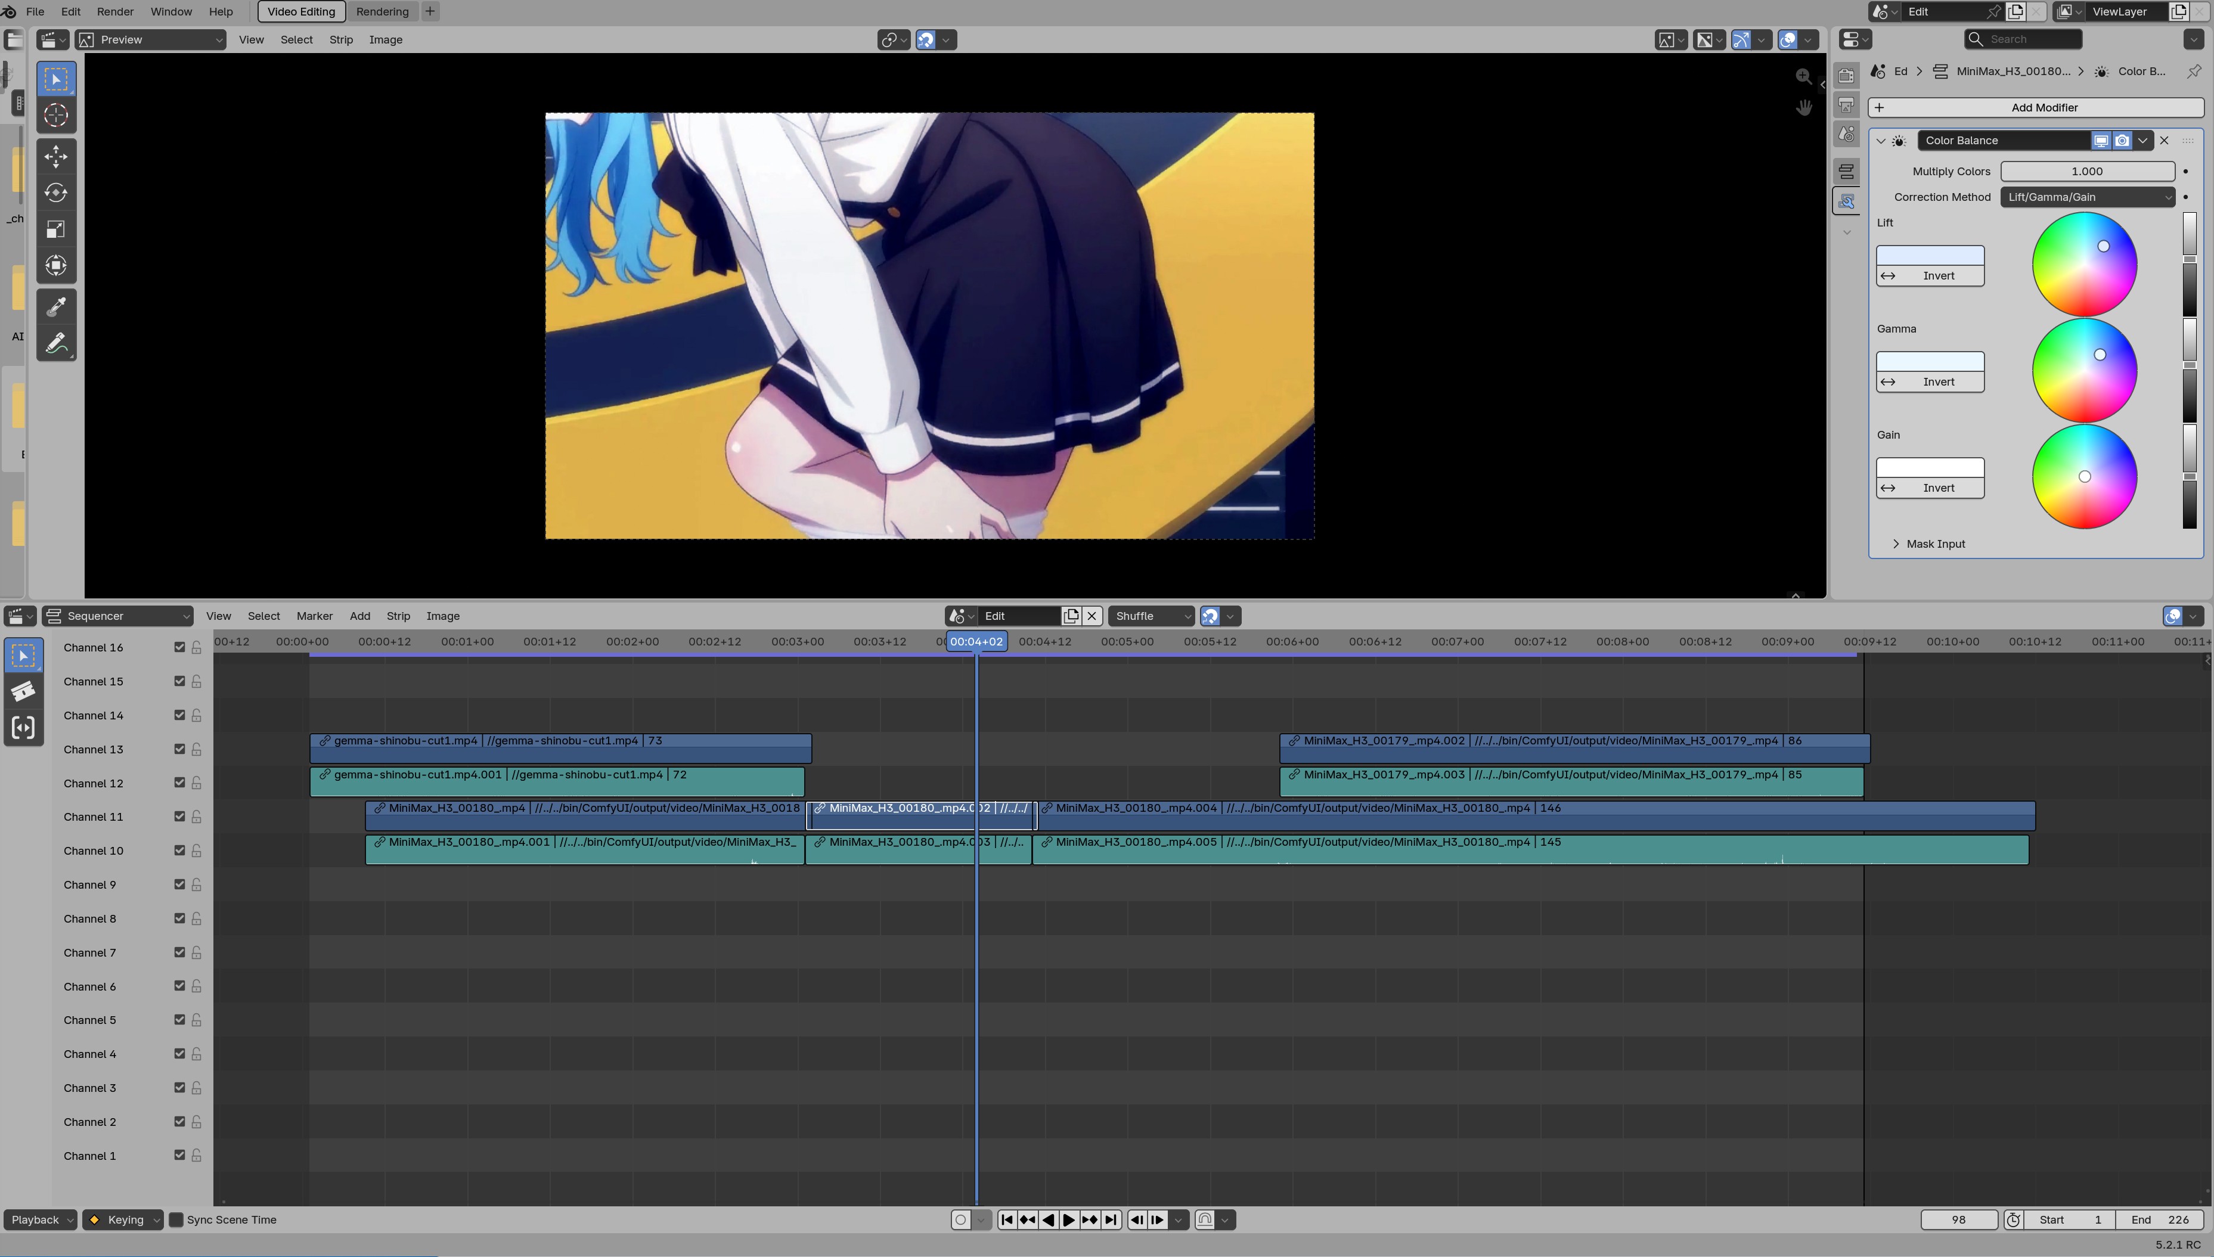Collapse the Color Balance modifier panel
This screenshot has width=2214, height=1257.
point(1881,141)
